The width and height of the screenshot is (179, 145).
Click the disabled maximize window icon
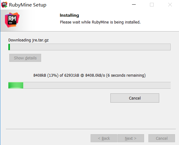coord(152,5)
